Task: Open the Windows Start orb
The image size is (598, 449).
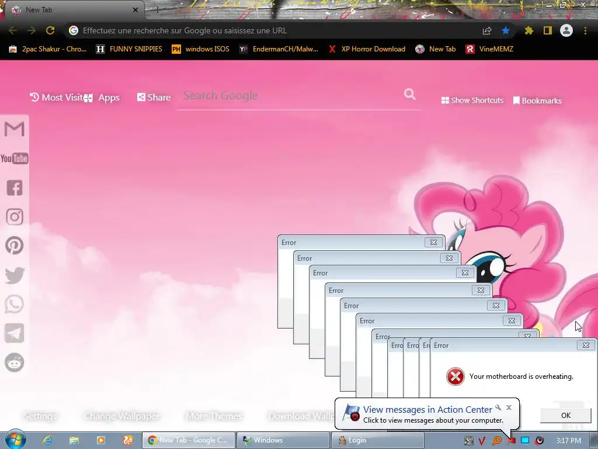Action: [16, 440]
